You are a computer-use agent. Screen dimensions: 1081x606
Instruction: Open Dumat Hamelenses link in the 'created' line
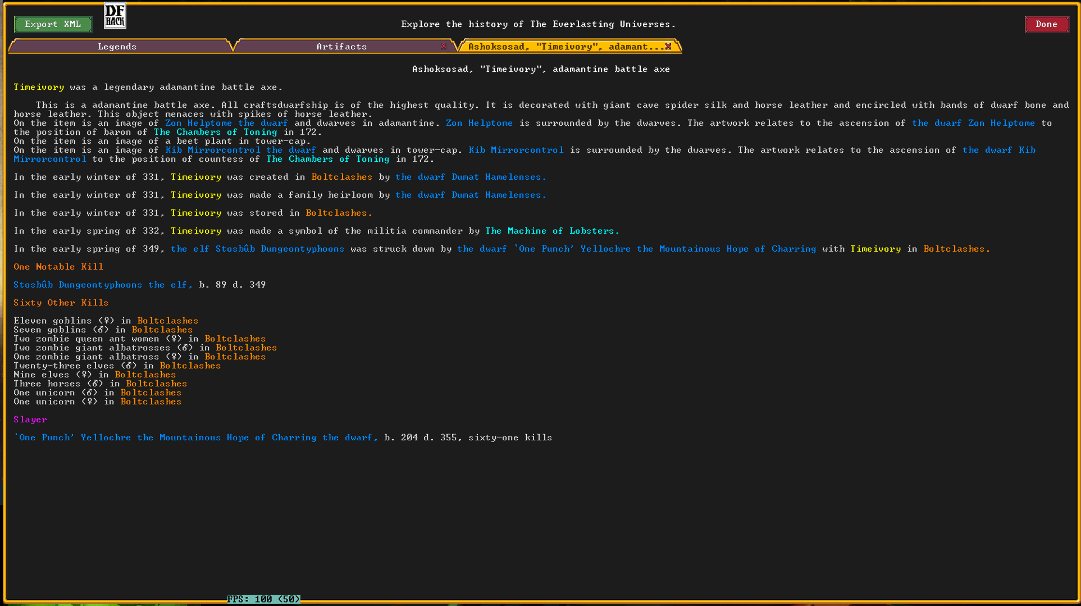click(471, 177)
